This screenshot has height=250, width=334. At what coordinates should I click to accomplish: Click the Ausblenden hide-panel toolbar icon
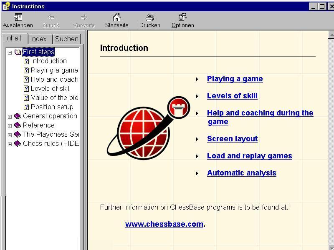pos(18,17)
